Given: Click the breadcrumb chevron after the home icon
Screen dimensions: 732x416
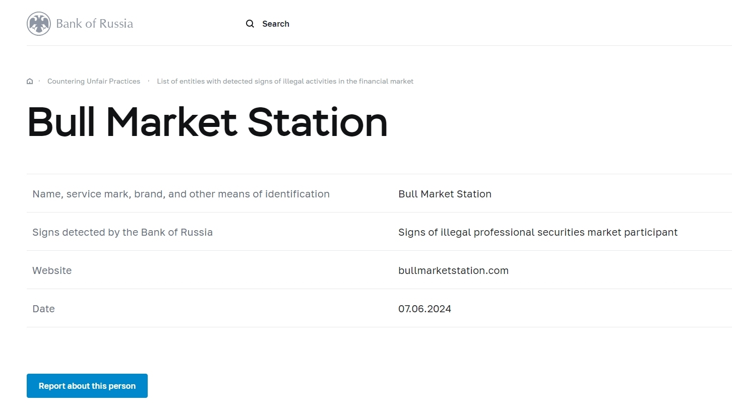Looking at the screenshot, I should pos(39,81).
